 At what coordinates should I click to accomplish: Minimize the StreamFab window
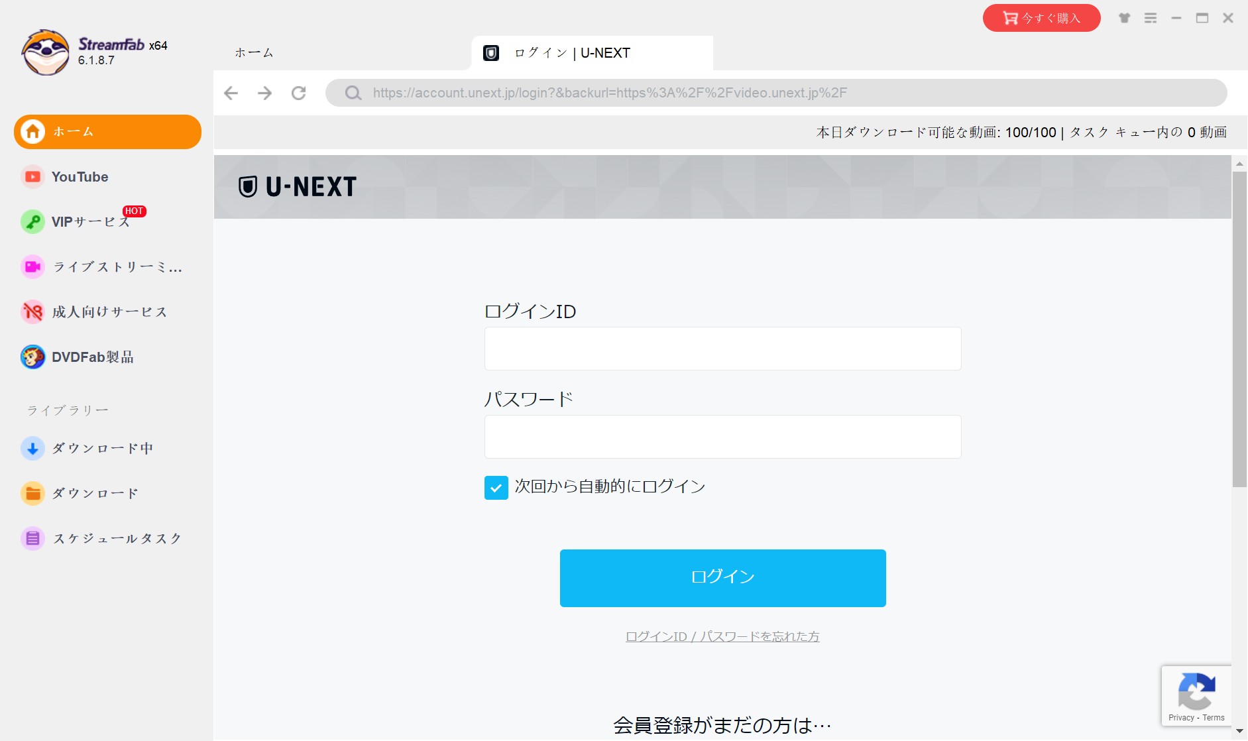(x=1176, y=18)
